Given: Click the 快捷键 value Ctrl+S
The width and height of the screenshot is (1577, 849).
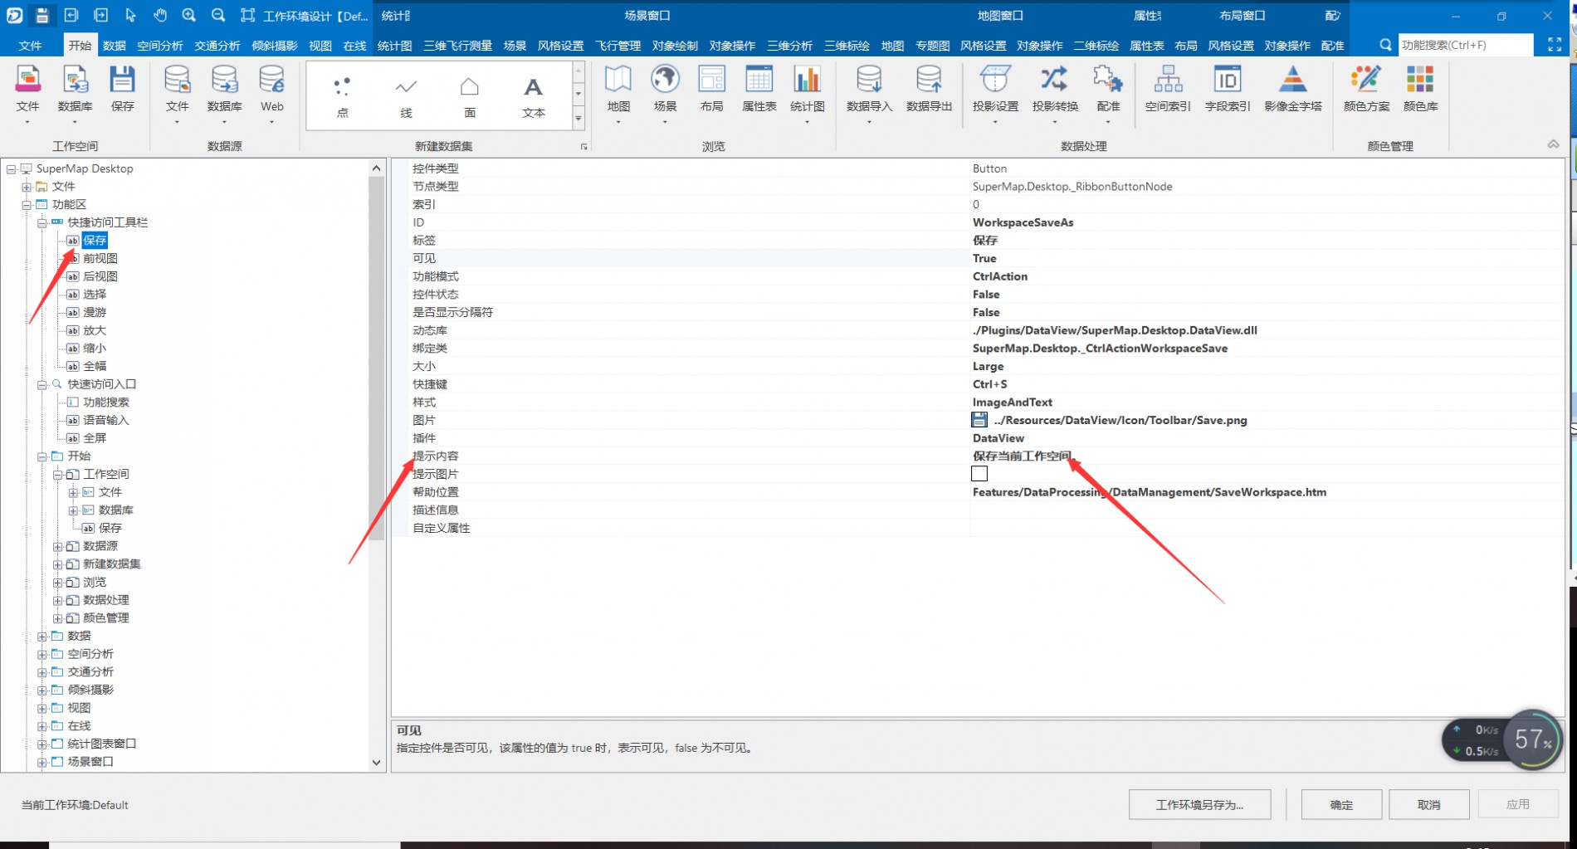Looking at the screenshot, I should pos(990,384).
